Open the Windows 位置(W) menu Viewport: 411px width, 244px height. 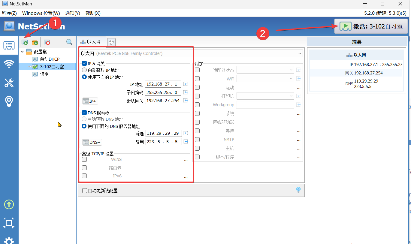coord(41,13)
